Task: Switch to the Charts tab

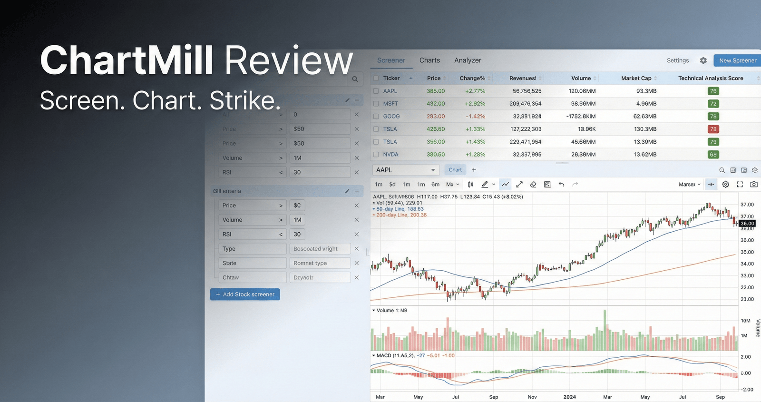Action: point(429,60)
